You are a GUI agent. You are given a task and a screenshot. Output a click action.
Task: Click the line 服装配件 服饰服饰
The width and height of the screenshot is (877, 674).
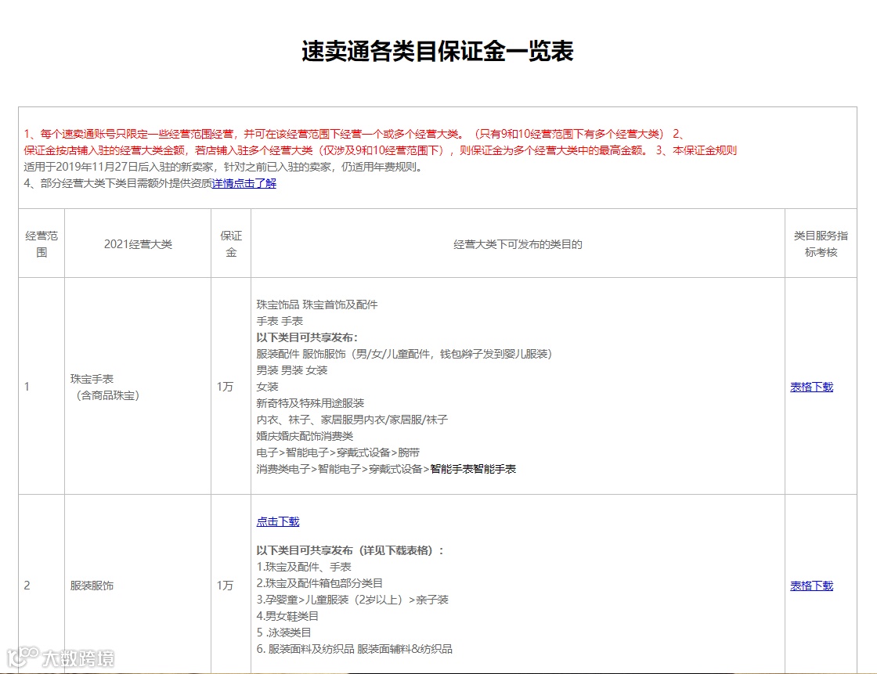[x=404, y=354]
